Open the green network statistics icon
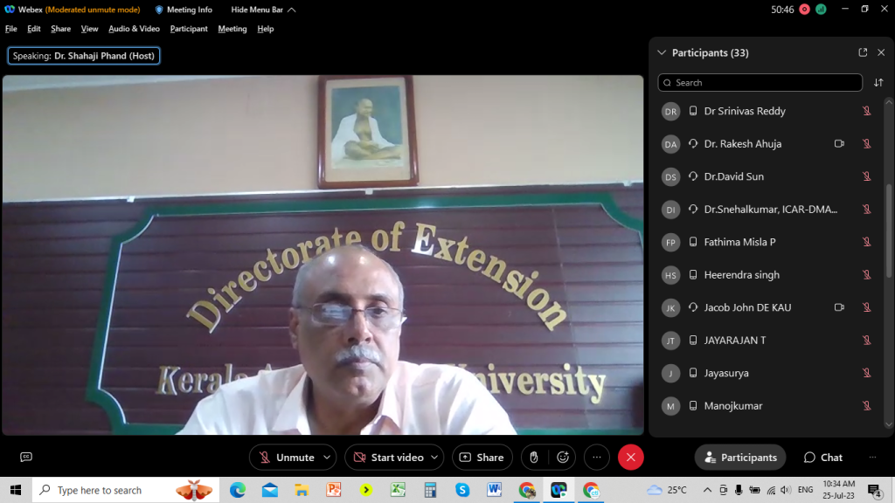 821,9
